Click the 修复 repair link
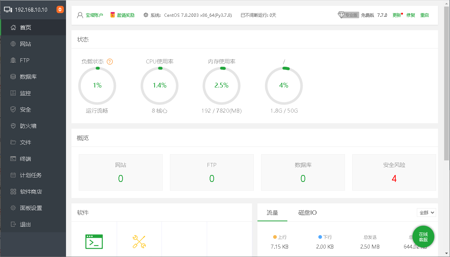 click(x=411, y=15)
